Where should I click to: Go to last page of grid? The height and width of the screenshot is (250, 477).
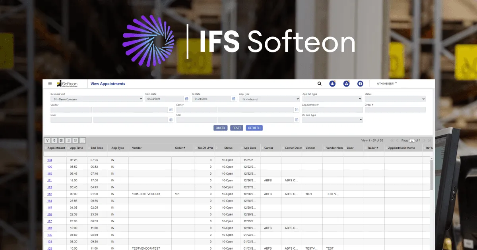tap(429, 140)
